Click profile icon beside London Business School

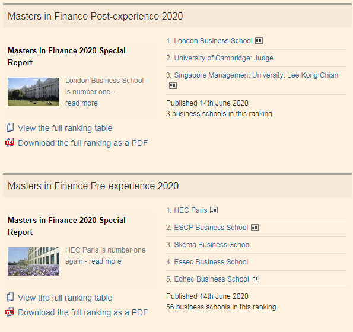point(259,41)
